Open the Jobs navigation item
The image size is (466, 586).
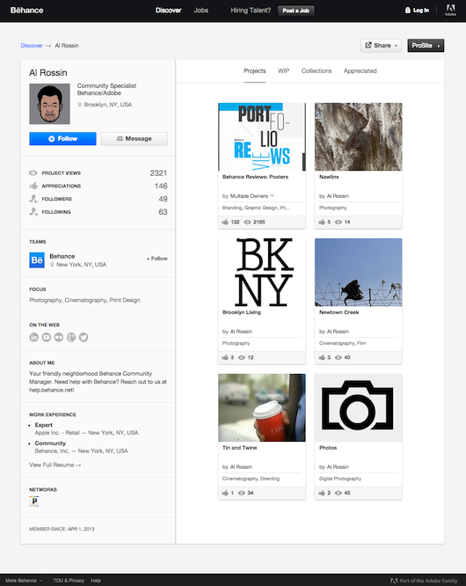click(x=200, y=10)
